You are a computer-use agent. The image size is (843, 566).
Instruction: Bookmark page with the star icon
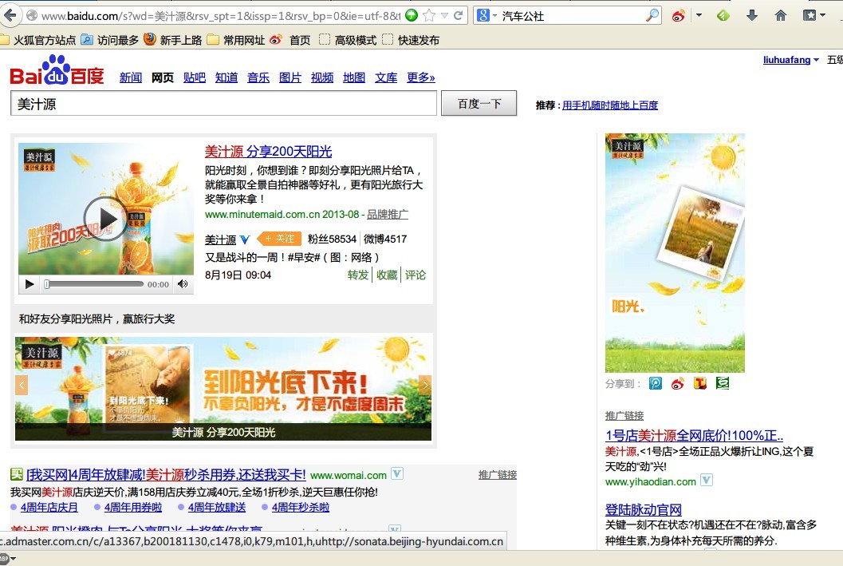point(429,16)
